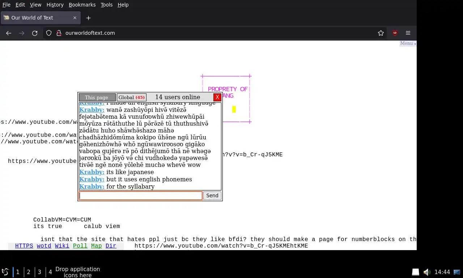Image resolution: width=463 pixels, height=278 pixels.
Task: Click the 'CollabVM=CVM=CUM' text
Action: [62, 220]
